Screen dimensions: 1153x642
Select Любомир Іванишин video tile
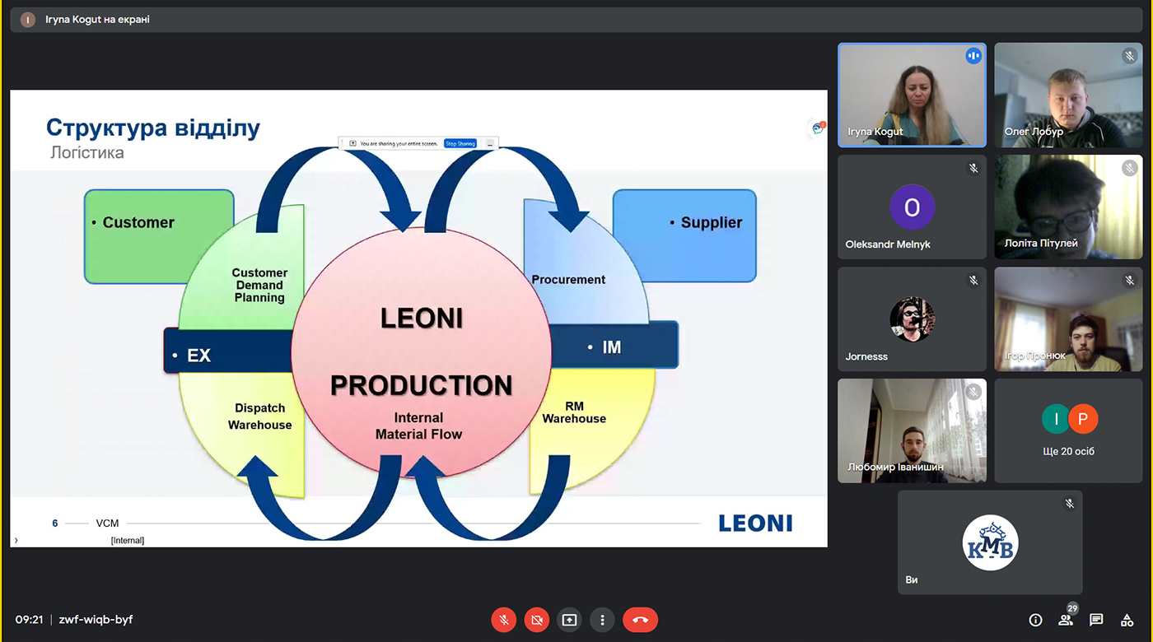click(x=912, y=430)
